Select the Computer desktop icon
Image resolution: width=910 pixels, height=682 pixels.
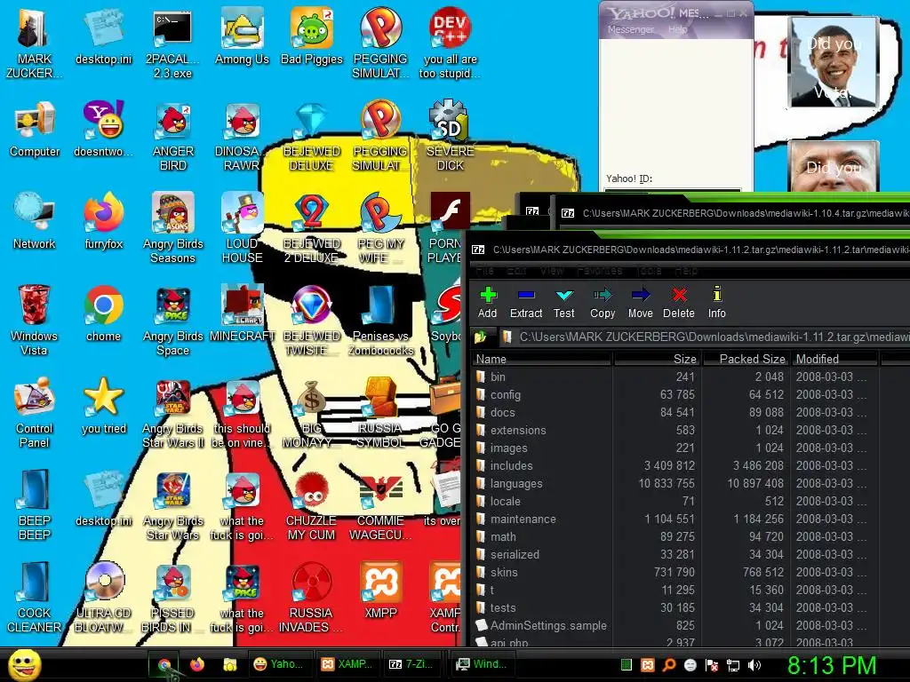[35, 129]
